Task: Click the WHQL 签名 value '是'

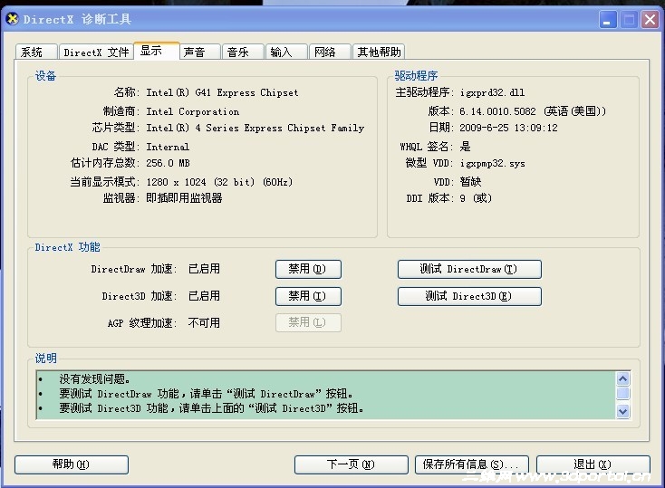Action: pyautogui.click(x=466, y=147)
